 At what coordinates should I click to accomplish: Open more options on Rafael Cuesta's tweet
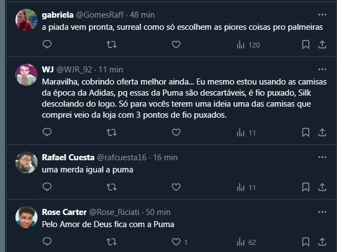pos(322,158)
